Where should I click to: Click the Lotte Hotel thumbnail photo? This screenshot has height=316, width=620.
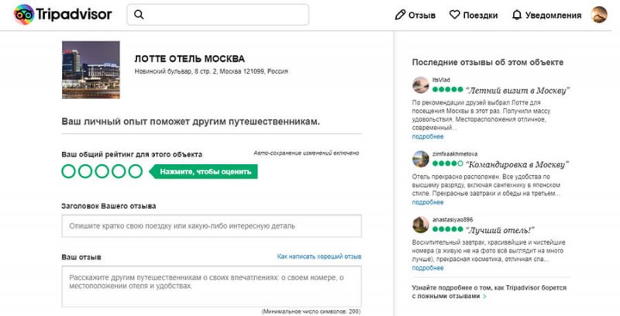pyautogui.click(x=91, y=70)
